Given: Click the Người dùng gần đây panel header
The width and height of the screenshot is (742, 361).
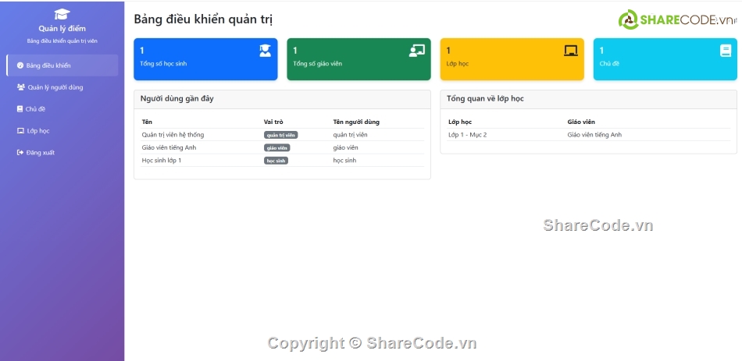Looking at the screenshot, I should 282,99.
